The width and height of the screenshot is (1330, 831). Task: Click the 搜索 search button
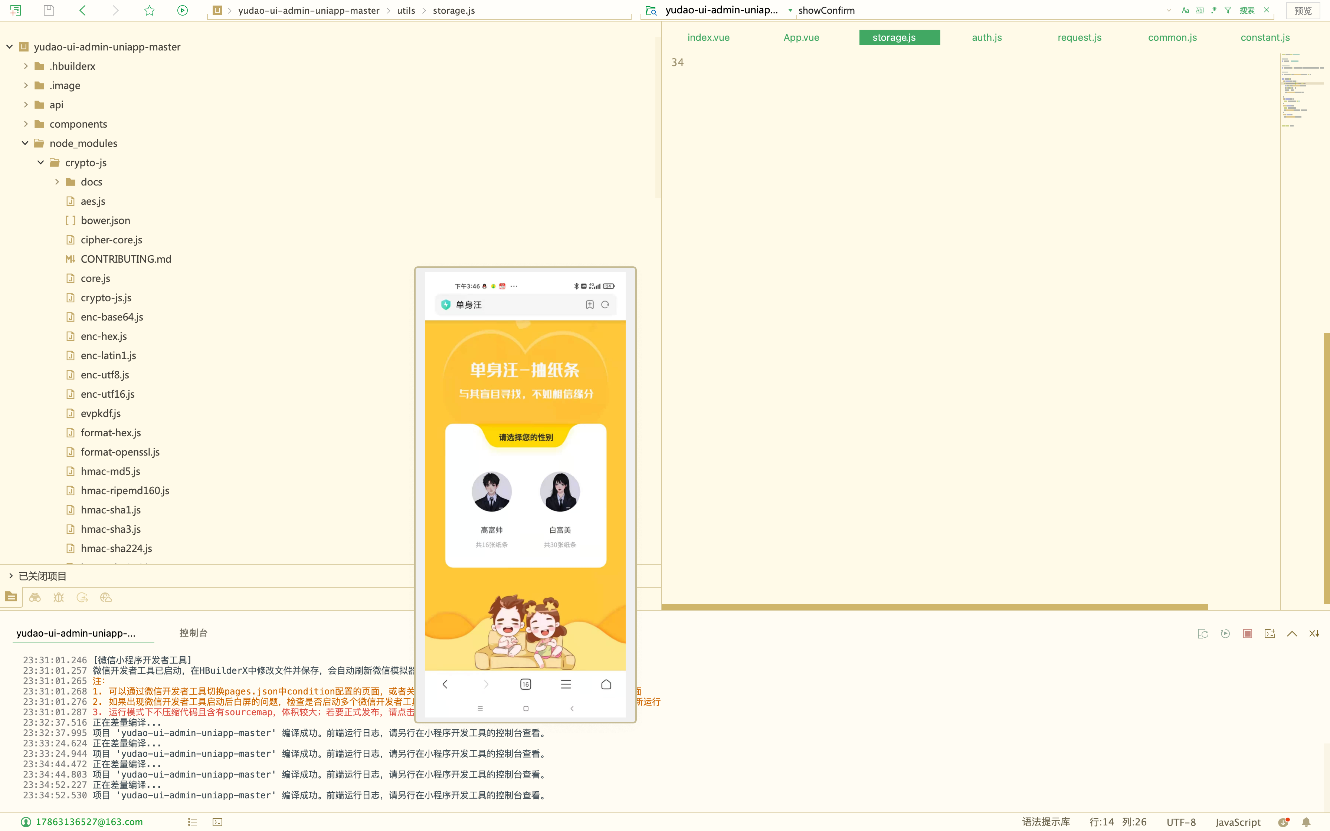pyautogui.click(x=1247, y=10)
